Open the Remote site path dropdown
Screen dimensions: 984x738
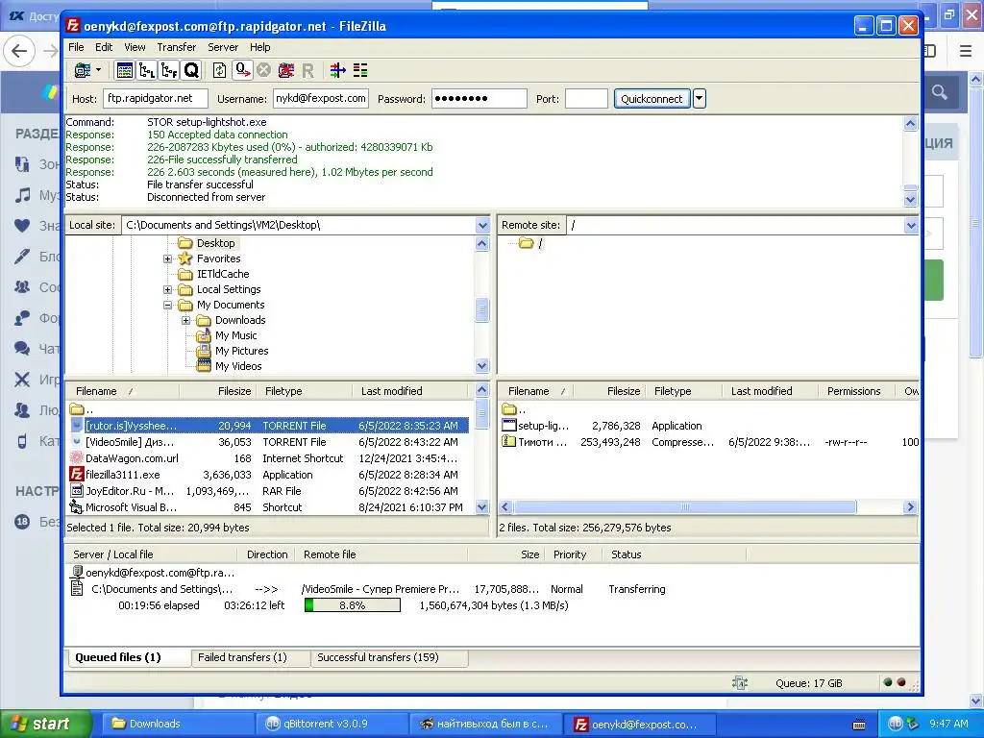[x=911, y=225]
